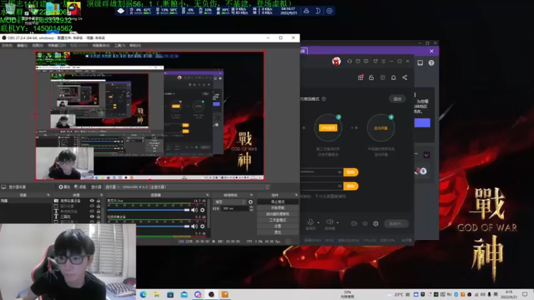This screenshot has height=300, width=534.
Task: Open the 编辑(E) menu in OBS
Action: (22, 45)
